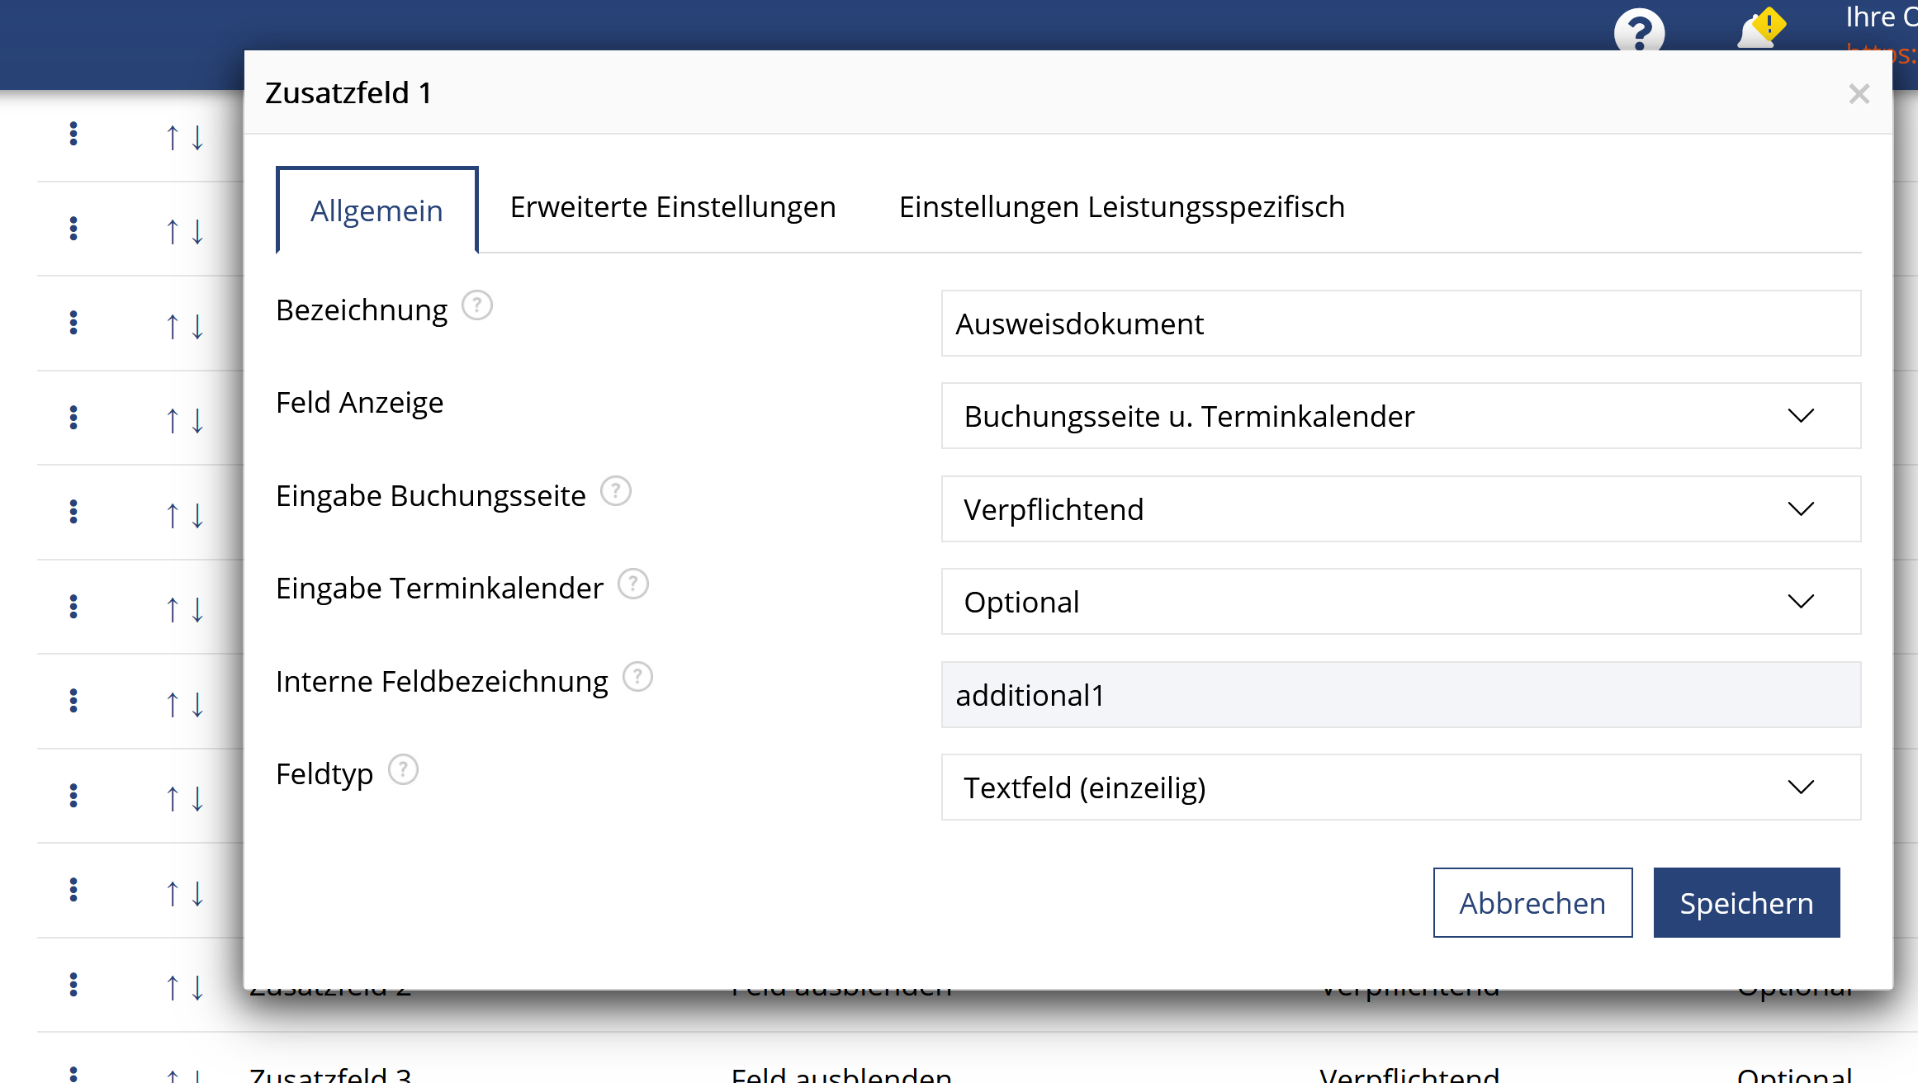The width and height of the screenshot is (1918, 1083).
Task: Expand the Feld Anzeige dropdown
Action: (x=1400, y=416)
